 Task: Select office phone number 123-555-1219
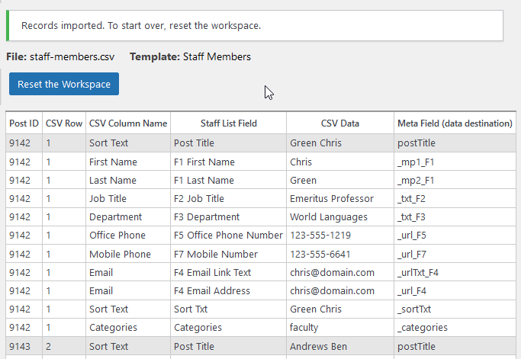click(320, 236)
